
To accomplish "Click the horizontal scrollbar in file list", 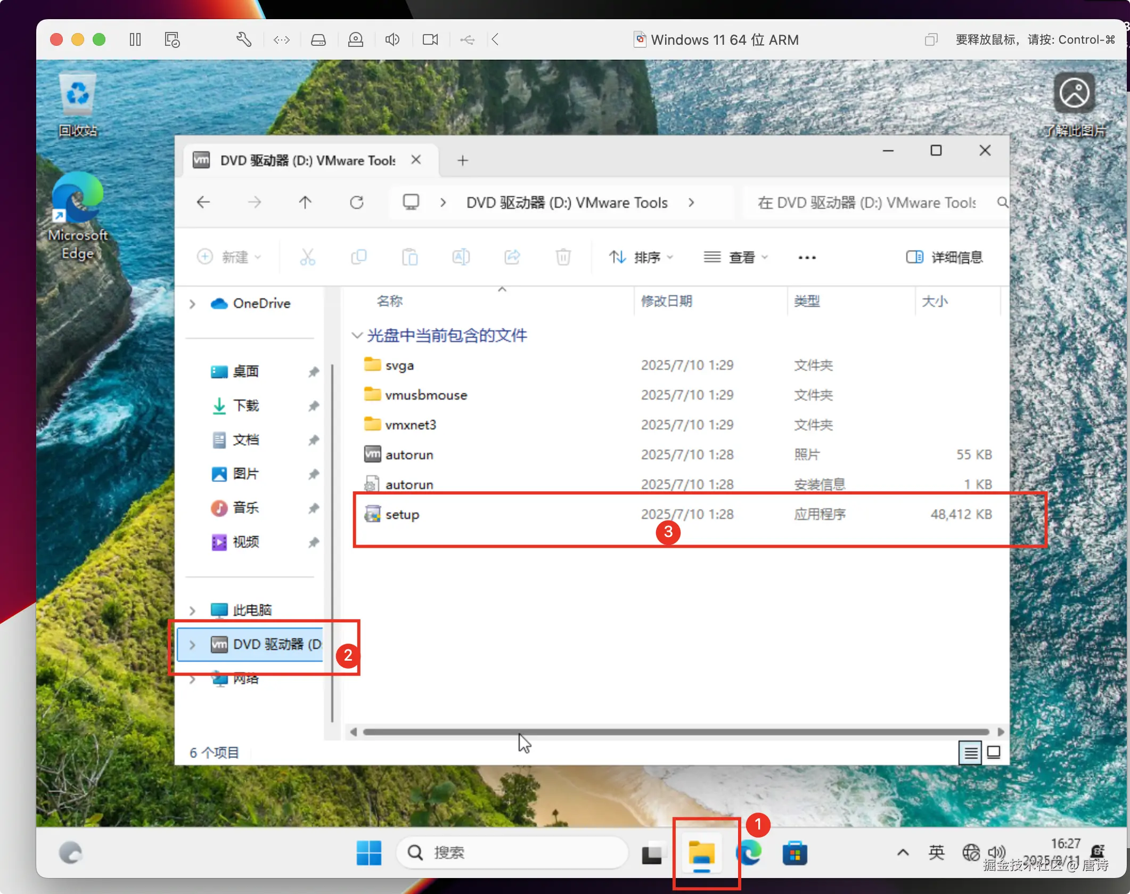I will coord(675,732).
